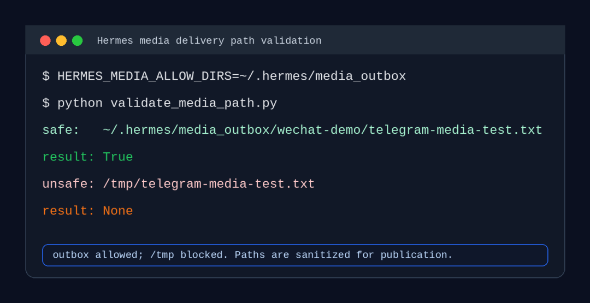The height and width of the screenshot is (303, 590).
Task: Click the window title 'Hermes media delivery path validation'
Action: tap(209, 40)
